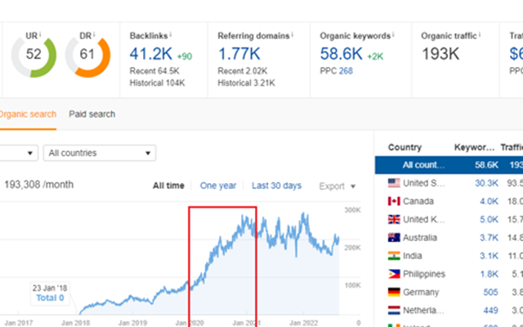This screenshot has height=327, width=523.
Task: Click the DR info icon
Action: 94,34
